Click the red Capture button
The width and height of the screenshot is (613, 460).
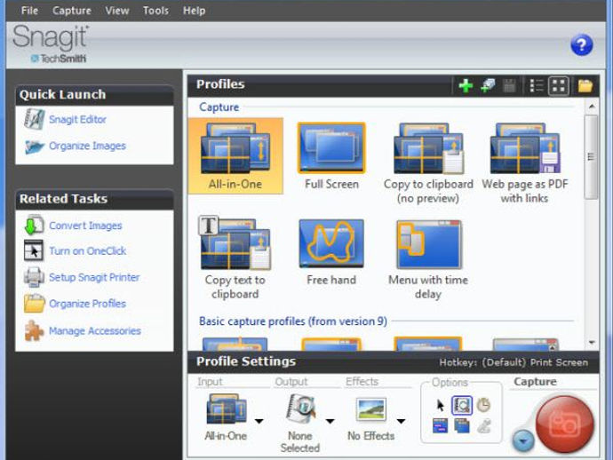(x=564, y=424)
